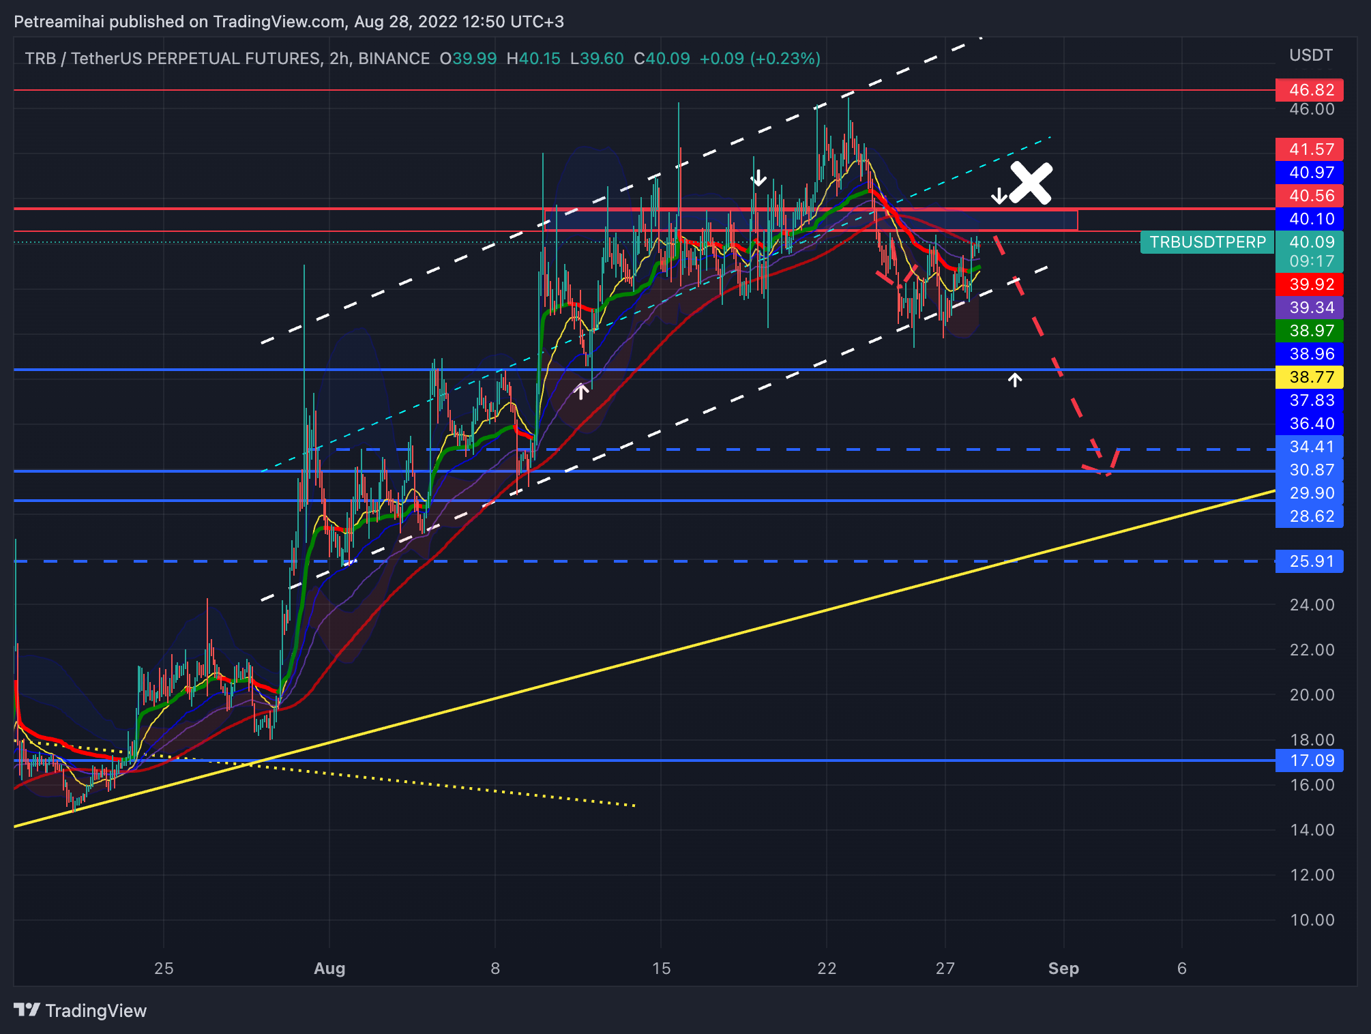
Task: Click the TRBUSDTPERP symbol price label
Action: point(1207,242)
